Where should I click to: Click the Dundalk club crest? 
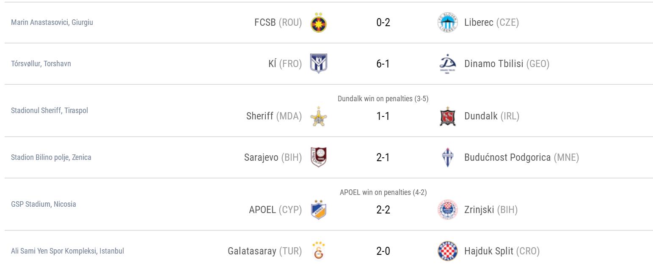(x=447, y=116)
